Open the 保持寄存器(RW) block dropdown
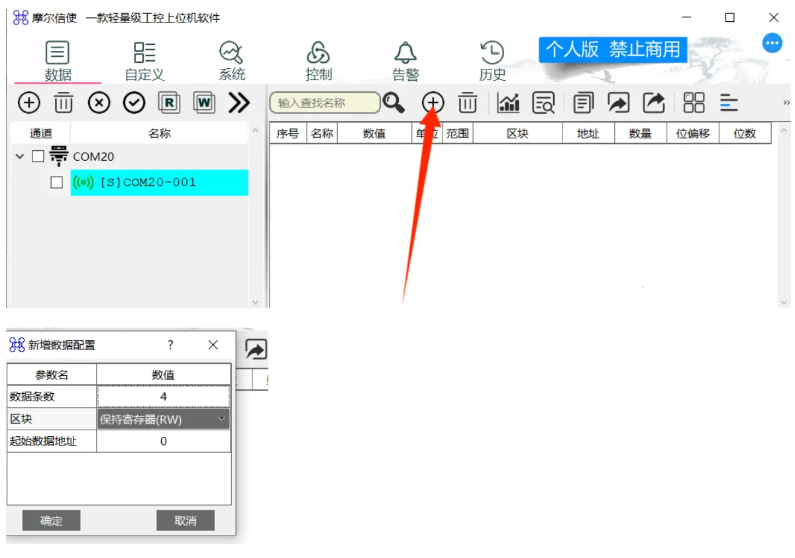Image resolution: width=795 pixels, height=558 pixels. (164, 419)
